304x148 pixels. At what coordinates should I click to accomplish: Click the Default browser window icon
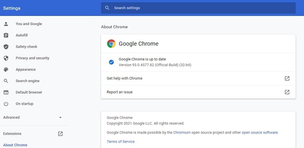coord(6,92)
